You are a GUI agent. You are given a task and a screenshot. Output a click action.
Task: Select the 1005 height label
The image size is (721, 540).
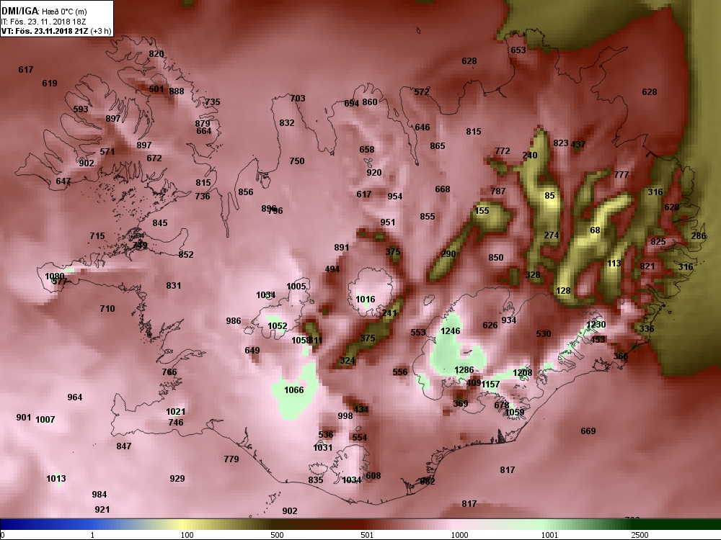[296, 287]
